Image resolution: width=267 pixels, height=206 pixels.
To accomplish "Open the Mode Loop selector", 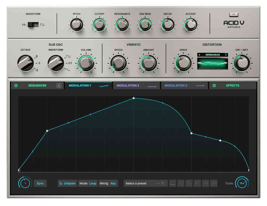I will point(88,183).
